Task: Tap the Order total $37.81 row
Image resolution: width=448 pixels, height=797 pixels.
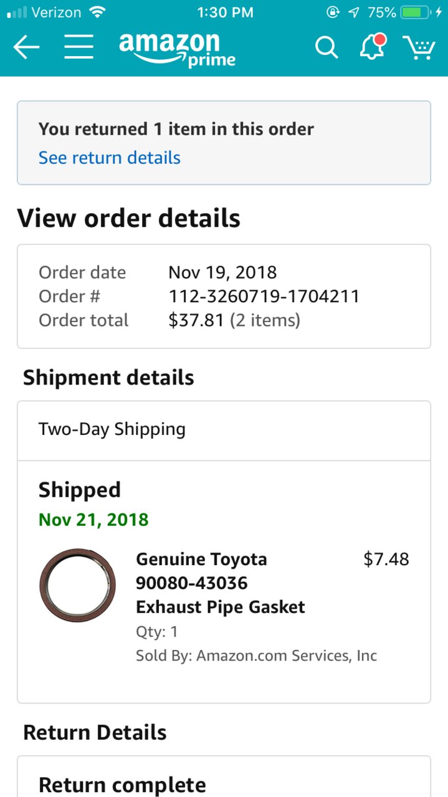Action: [169, 320]
